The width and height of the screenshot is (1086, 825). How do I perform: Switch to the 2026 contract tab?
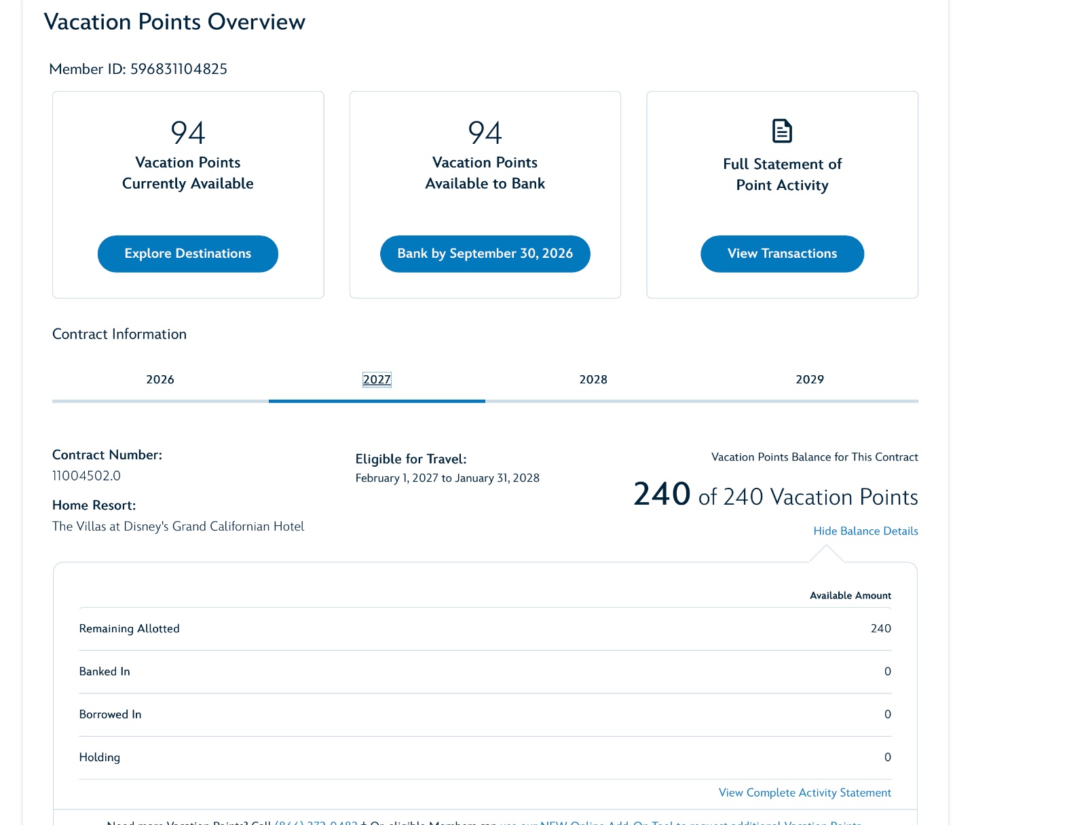160,379
